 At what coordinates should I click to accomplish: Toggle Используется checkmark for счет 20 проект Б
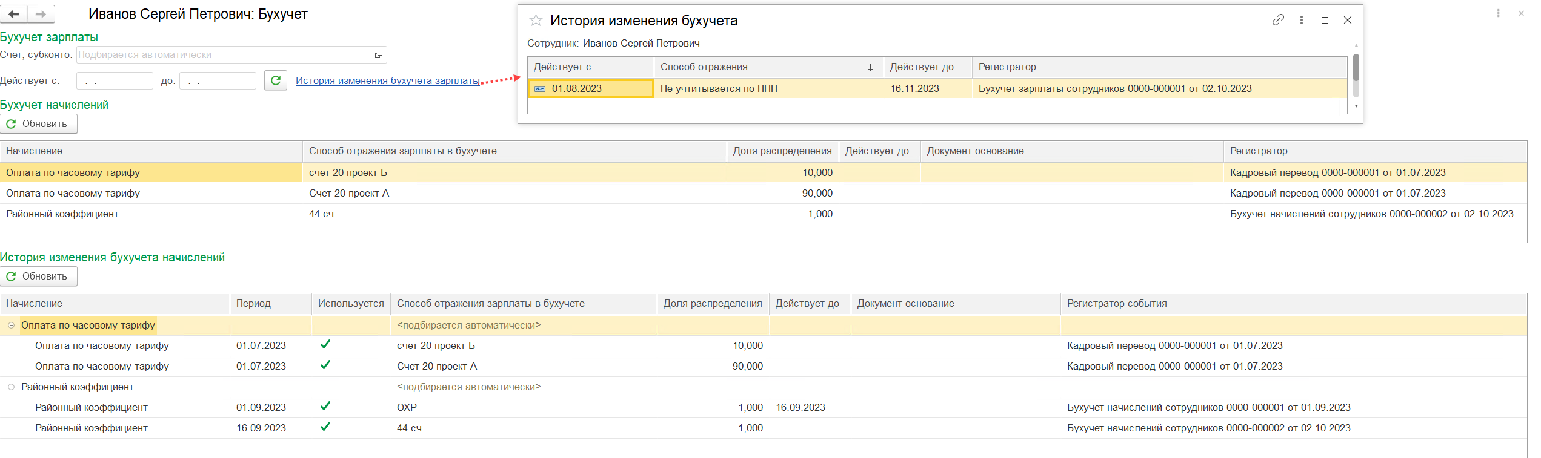tap(325, 345)
